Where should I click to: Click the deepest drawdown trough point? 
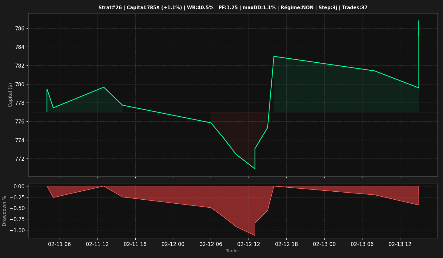click(x=255, y=236)
